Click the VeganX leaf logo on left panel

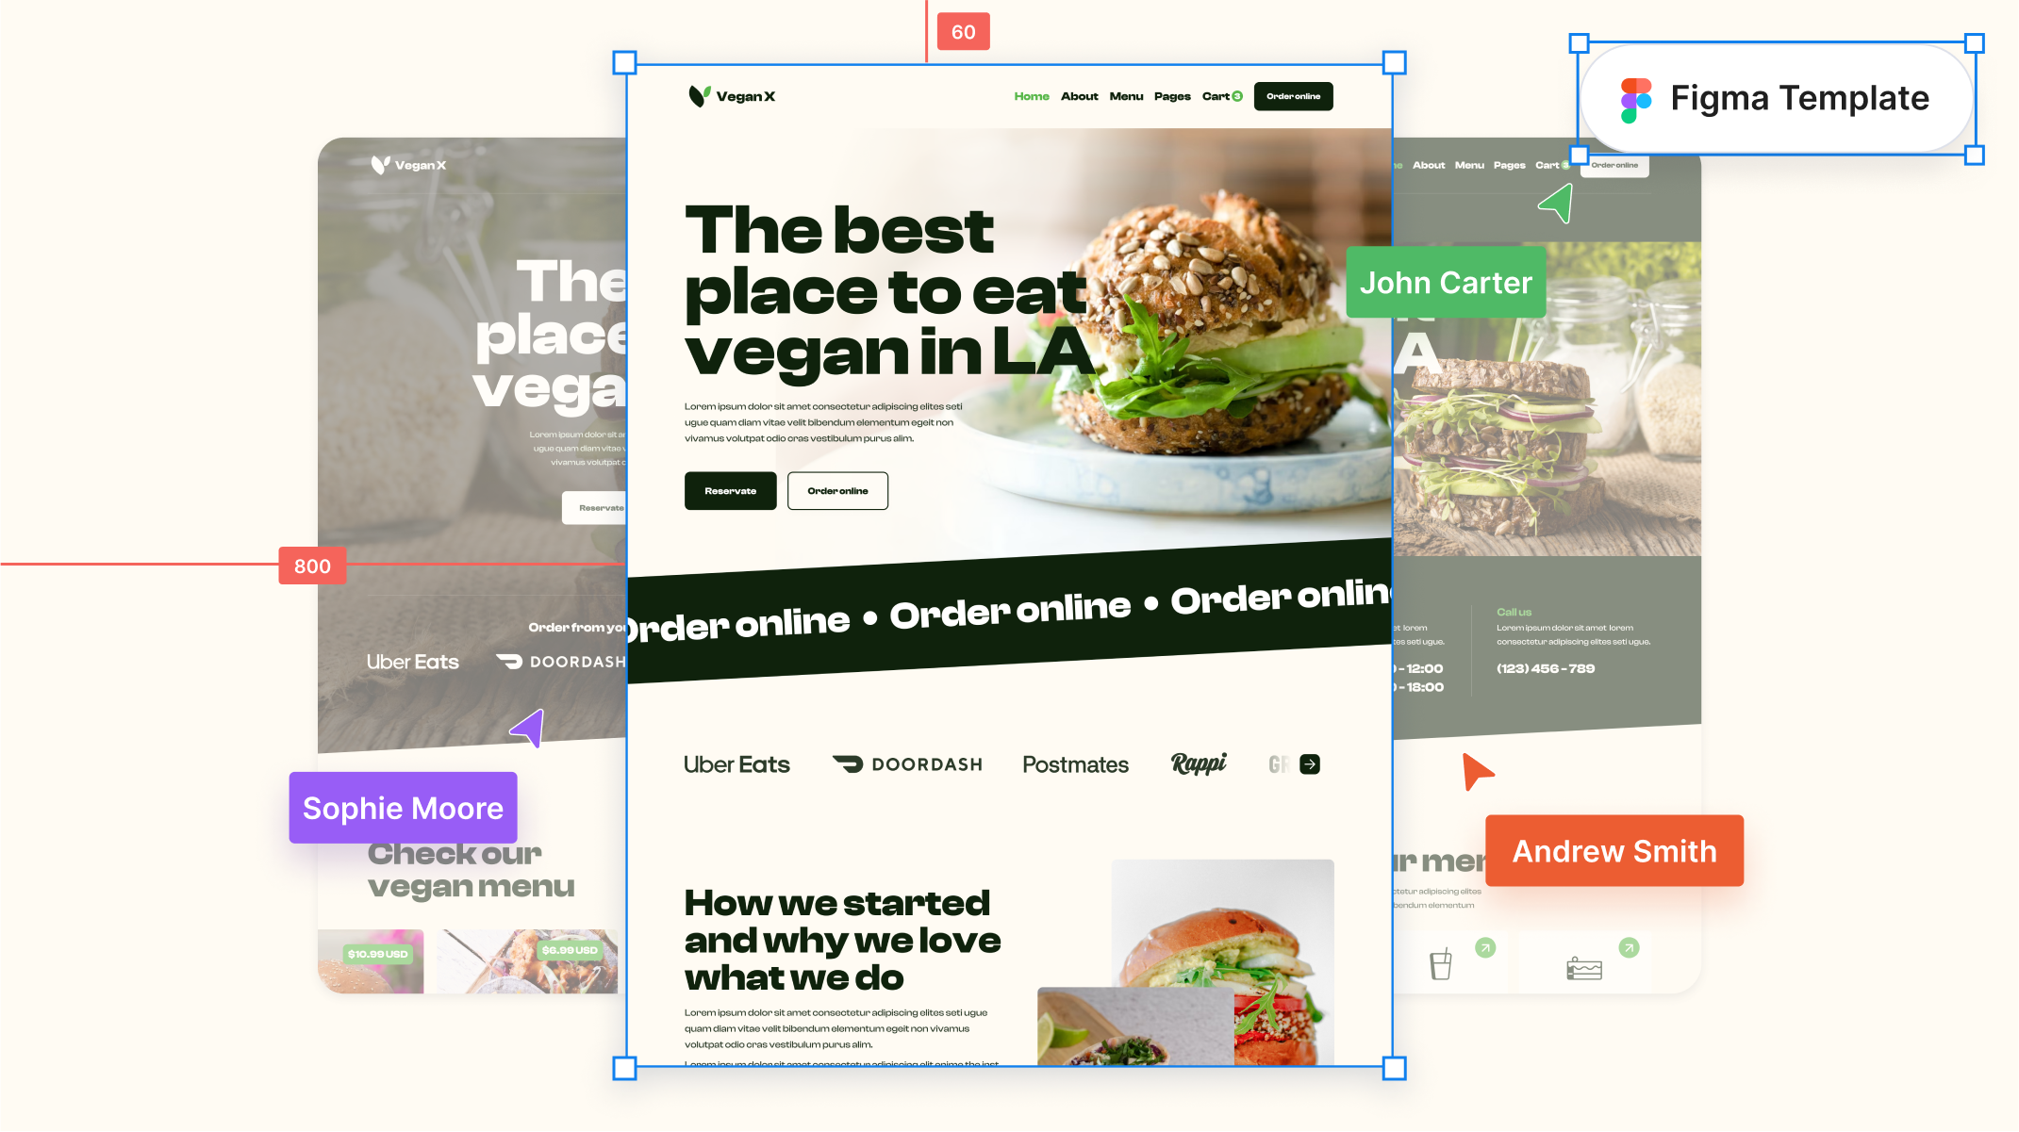click(x=380, y=163)
